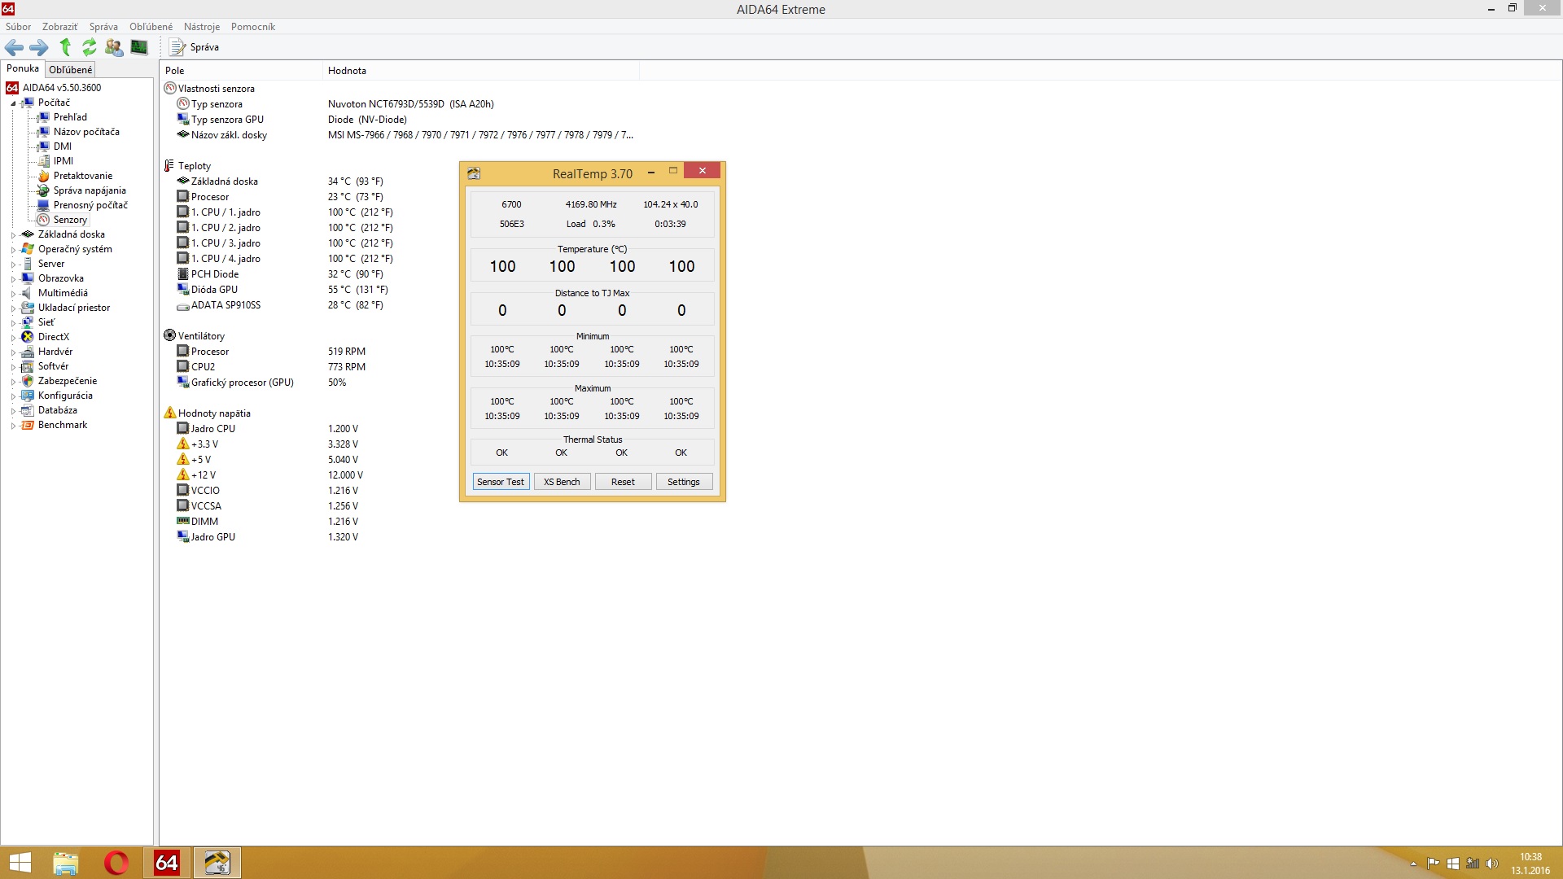Select the Teploty thermometer group heading
Viewport: 1563px width, 879px height.
(195, 166)
